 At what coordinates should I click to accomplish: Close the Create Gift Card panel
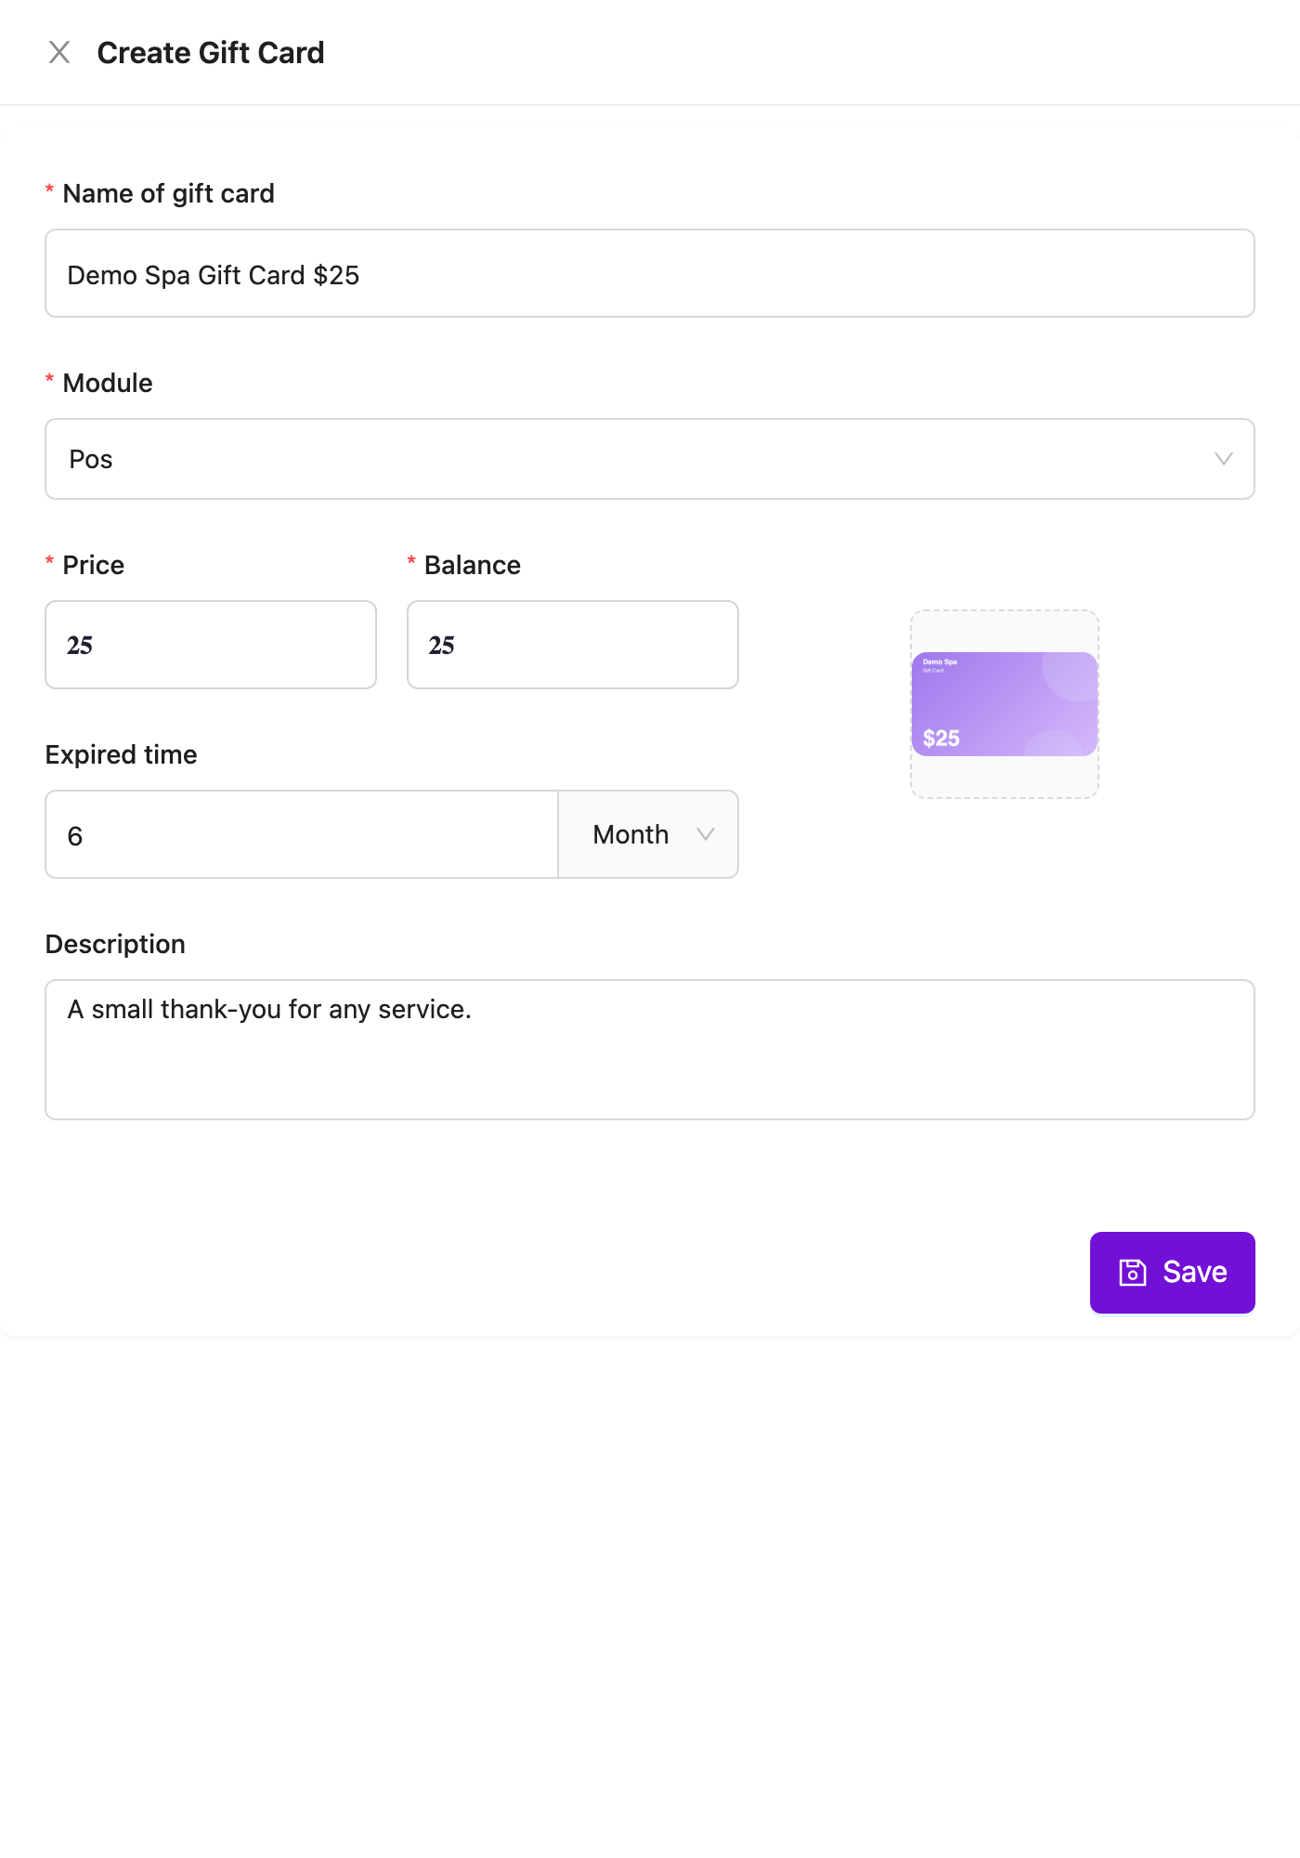(x=59, y=53)
